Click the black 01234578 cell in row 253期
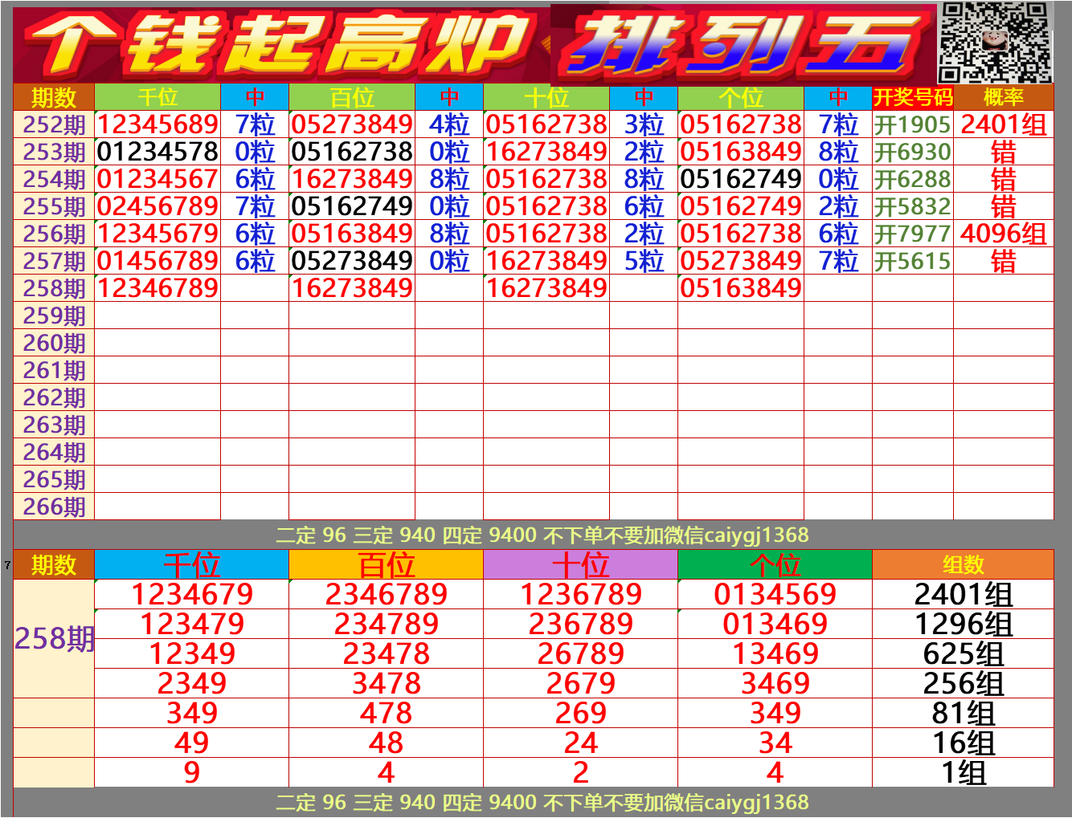1072x818 pixels. pyautogui.click(x=158, y=153)
